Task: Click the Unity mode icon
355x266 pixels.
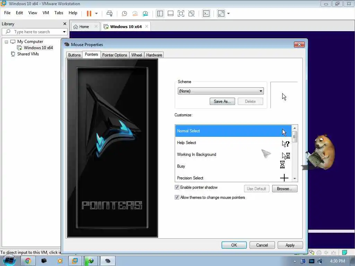Action: coord(191,14)
